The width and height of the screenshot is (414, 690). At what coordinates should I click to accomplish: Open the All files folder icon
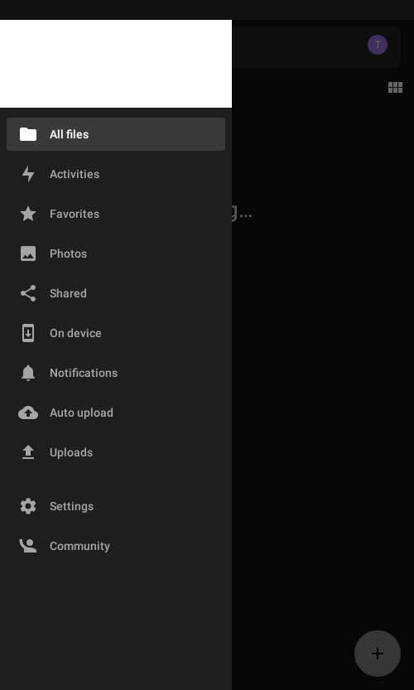tap(28, 134)
